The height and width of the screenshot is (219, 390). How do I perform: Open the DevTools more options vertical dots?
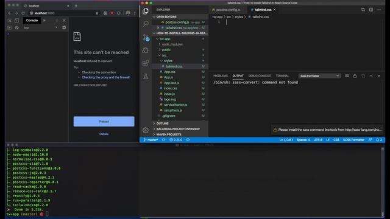[x=57, y=21]
